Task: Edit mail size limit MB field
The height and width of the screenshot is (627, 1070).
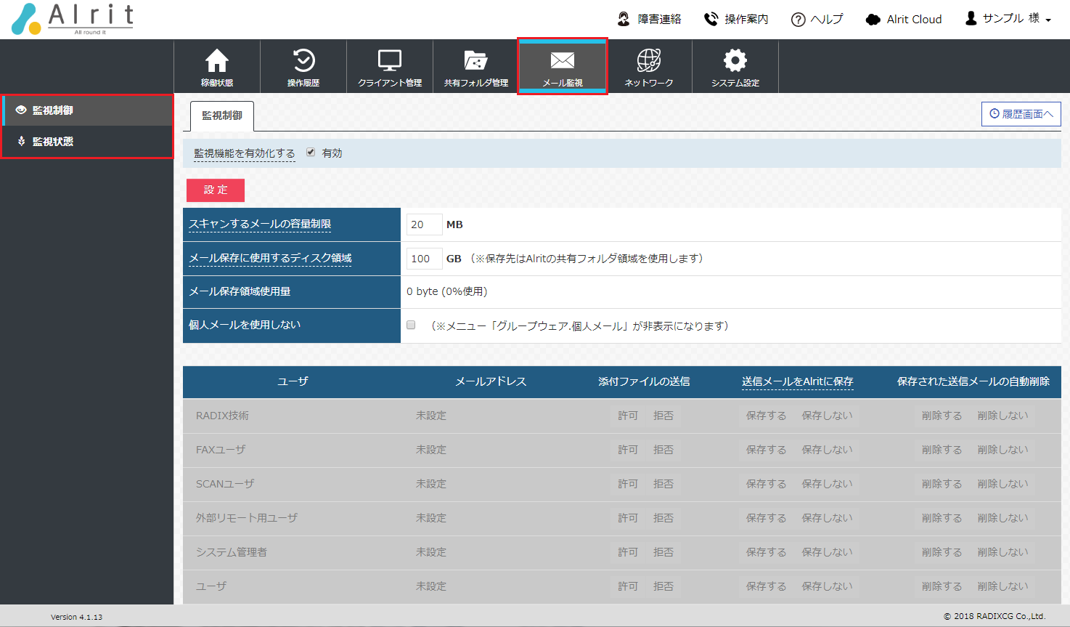Action: pyautogui.click(x=424, y=224)
